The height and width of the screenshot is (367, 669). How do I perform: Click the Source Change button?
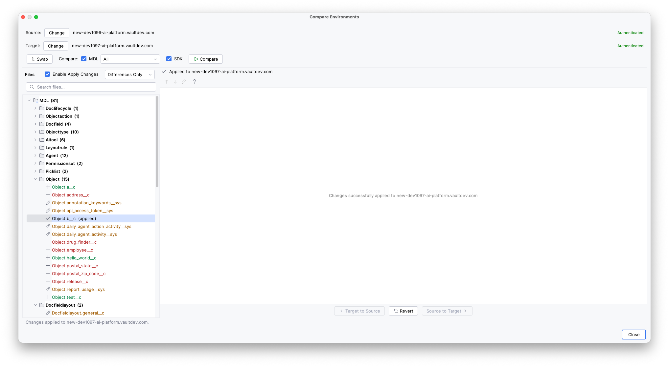[x=57, y=33]
